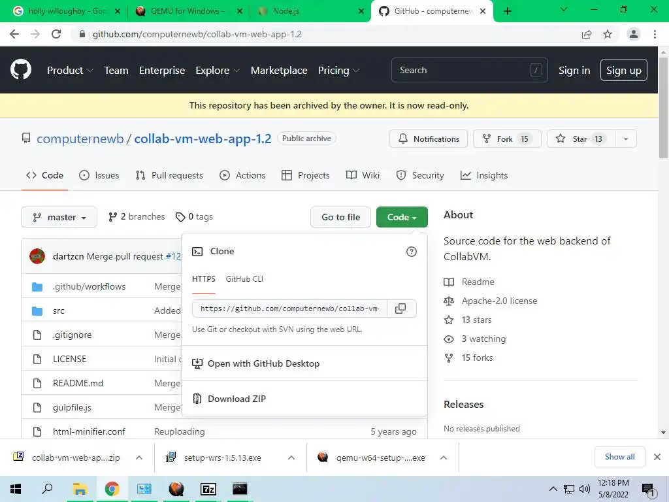Click the volume speaker icon in system tray

click(585, 489)
